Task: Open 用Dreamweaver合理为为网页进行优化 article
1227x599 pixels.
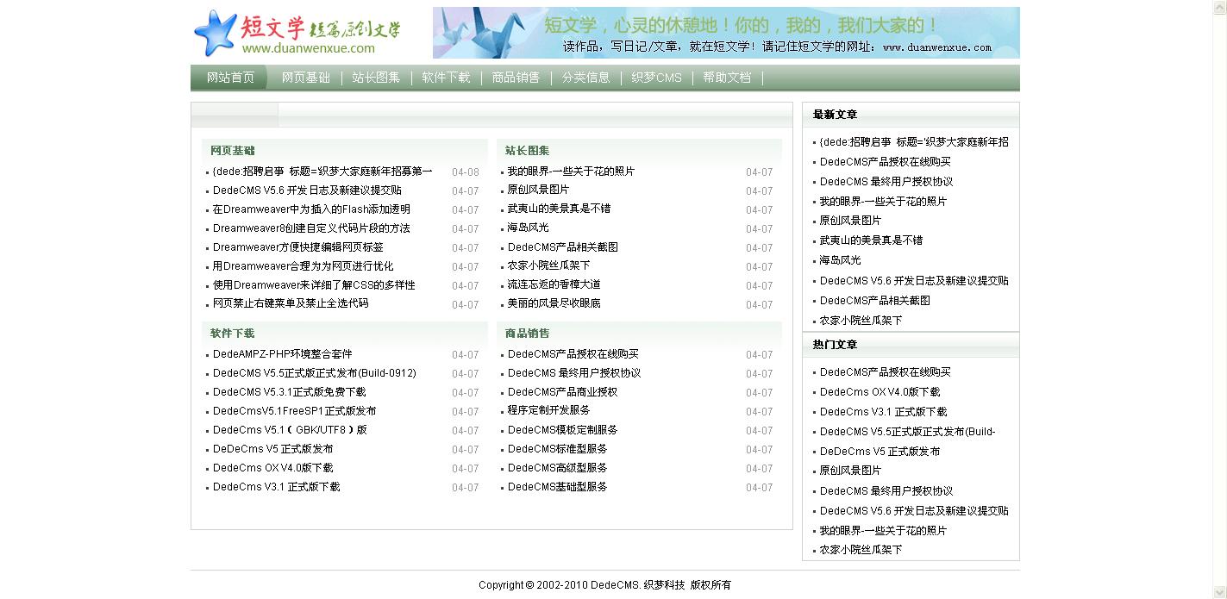Action: pyautogui.click(x=303, y=266)
